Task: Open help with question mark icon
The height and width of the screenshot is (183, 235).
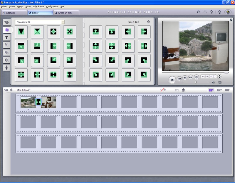Action: pos(211,12)
